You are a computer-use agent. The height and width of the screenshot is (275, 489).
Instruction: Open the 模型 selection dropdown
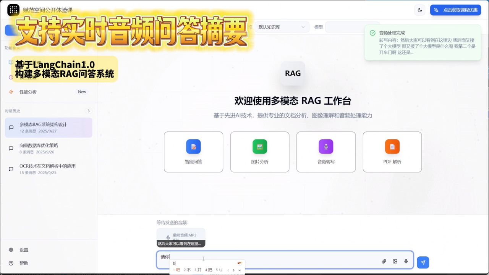352,27
